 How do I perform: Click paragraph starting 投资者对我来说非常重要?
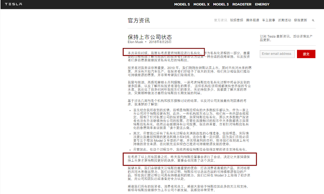[190, 71]
